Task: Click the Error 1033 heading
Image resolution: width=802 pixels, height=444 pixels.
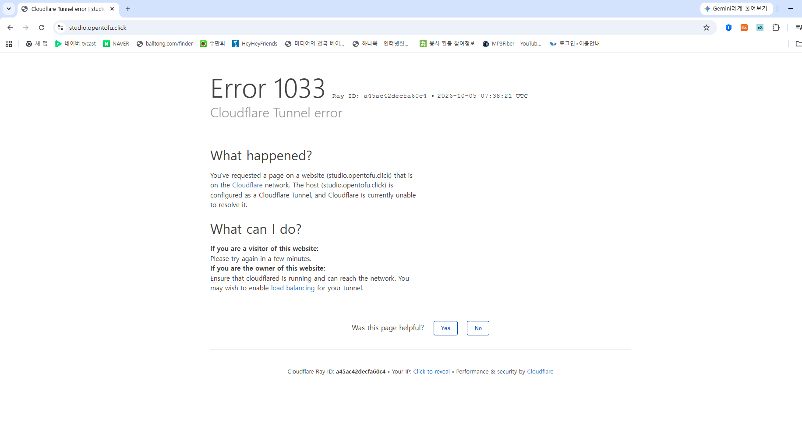Action: click(268, 88)
